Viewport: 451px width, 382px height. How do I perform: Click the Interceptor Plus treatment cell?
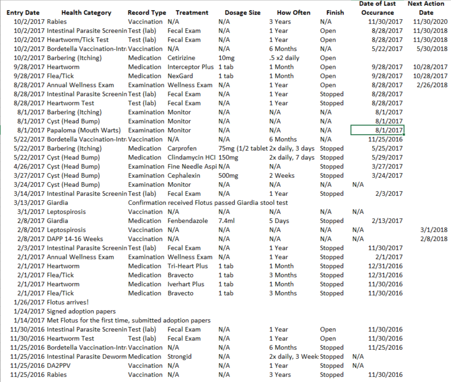coord(191,67)
